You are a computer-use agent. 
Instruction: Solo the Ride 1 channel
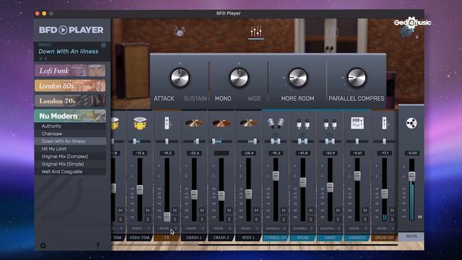[256, 219]
